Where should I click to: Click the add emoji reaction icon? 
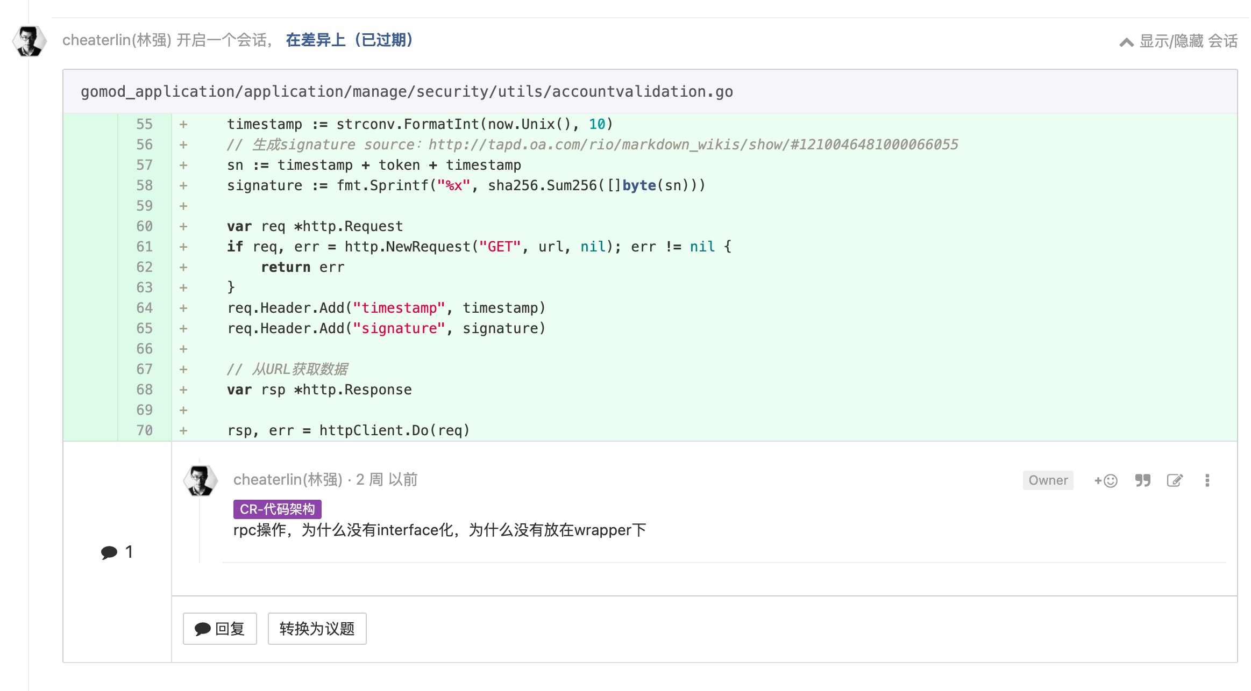1105,480
